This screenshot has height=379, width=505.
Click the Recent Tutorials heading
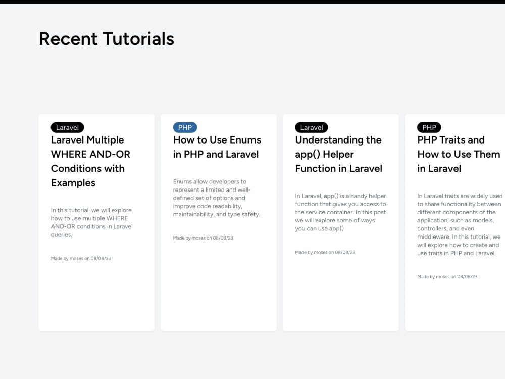pos(106,38)
